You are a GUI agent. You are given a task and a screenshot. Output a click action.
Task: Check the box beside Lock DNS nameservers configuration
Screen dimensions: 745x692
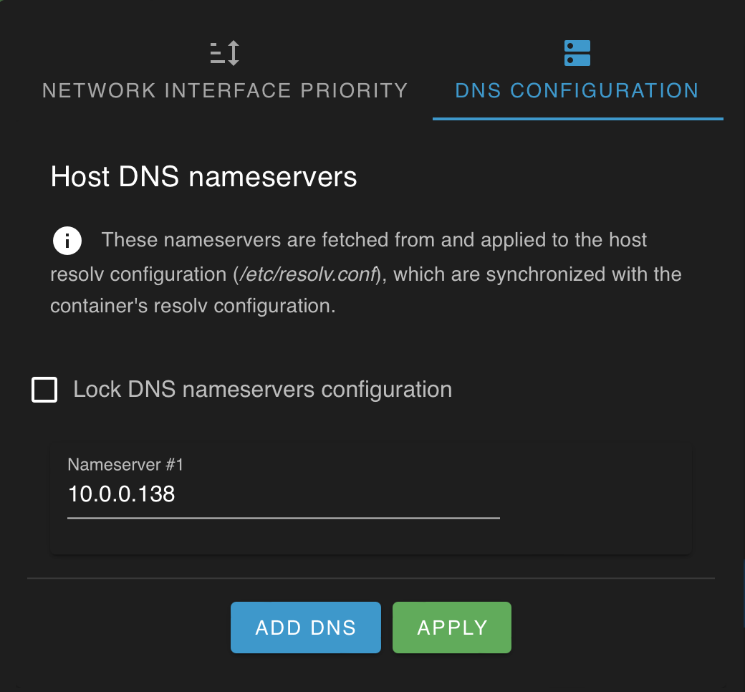pos(44,389)
